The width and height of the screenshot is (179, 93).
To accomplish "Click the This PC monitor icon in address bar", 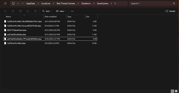I will tap(13, 3).
